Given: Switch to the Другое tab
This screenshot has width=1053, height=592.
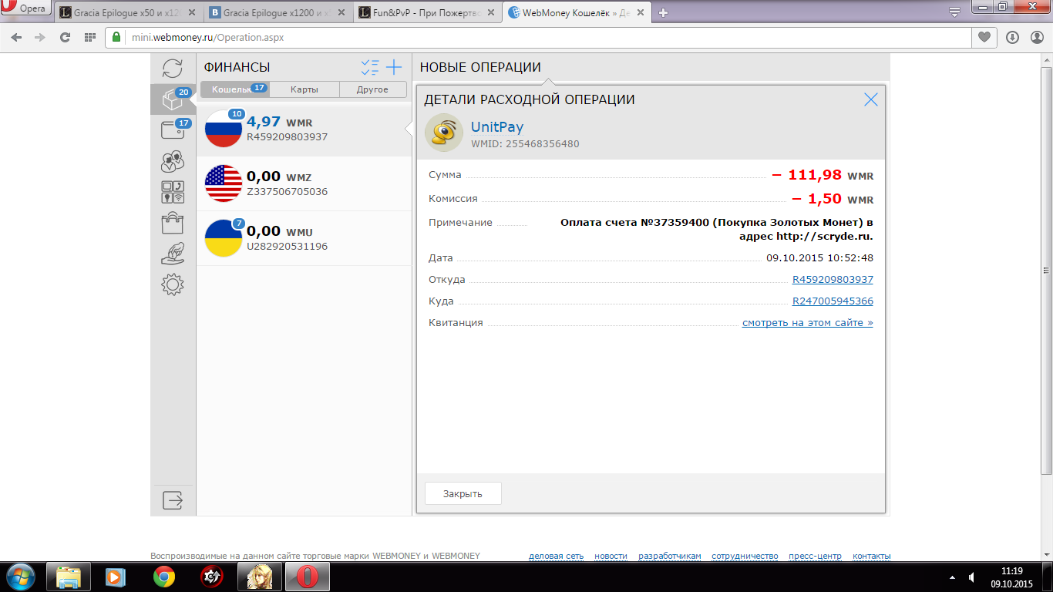Looking at the screenshot, I should pyautogui.click(x=372, y=89).
